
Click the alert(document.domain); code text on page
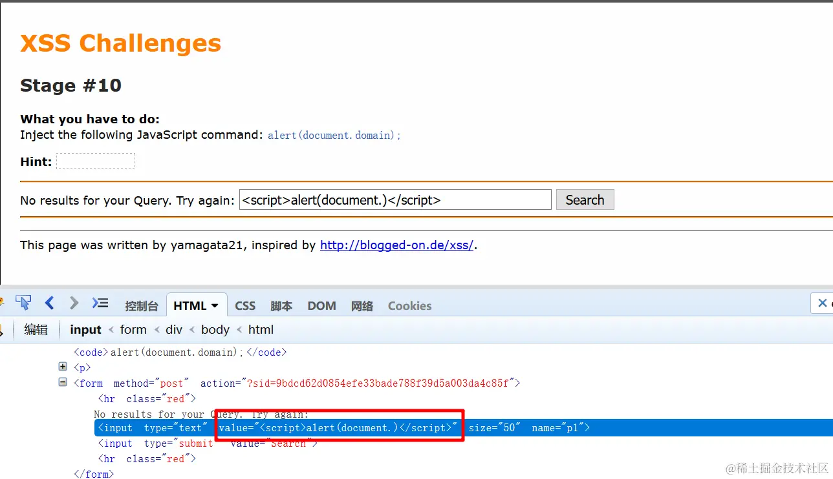click(x=334, y=135)
